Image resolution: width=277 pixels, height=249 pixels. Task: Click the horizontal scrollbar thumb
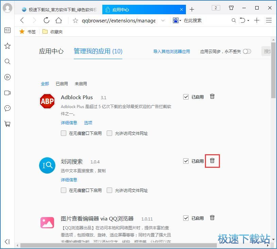click(x=118, y=246)
